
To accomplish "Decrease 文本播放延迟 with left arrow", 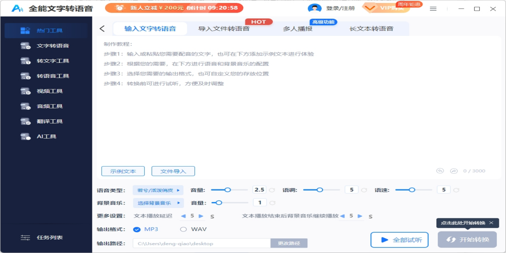I will 183,216.
